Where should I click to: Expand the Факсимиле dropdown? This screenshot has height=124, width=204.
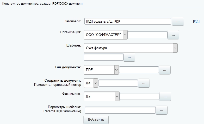click(101, 96)
